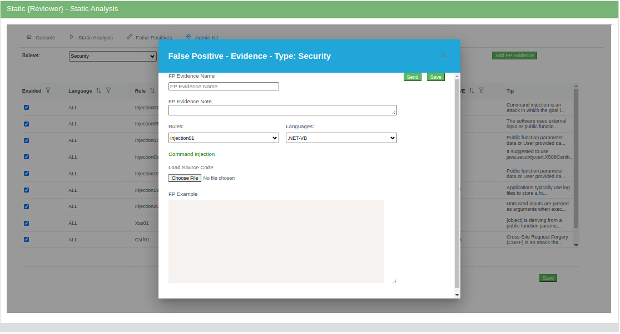The height and width of the screenshot is (334, 620).
Task: Click the False Positives pencil icon
Action: [x=128, y=37]
